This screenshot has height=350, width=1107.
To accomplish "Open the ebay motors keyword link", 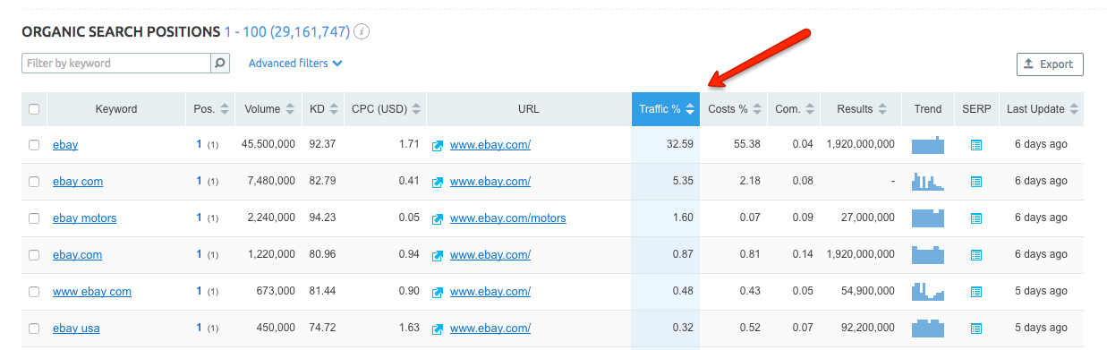I will [84, 218].
